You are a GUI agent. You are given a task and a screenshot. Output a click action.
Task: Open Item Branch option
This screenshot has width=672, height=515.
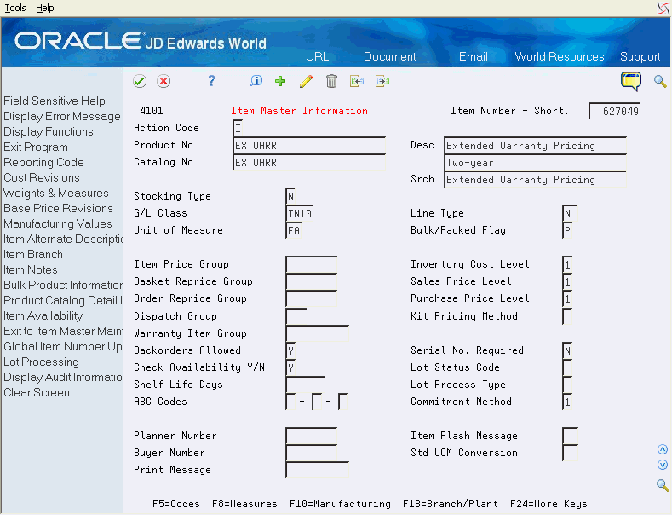[33, 254]
